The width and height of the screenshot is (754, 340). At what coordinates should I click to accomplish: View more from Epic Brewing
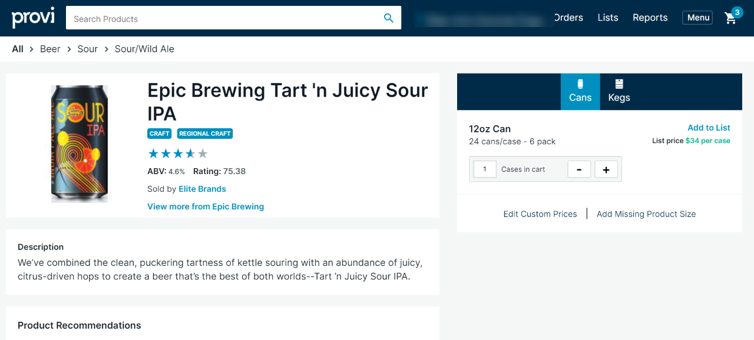(206, 206)
